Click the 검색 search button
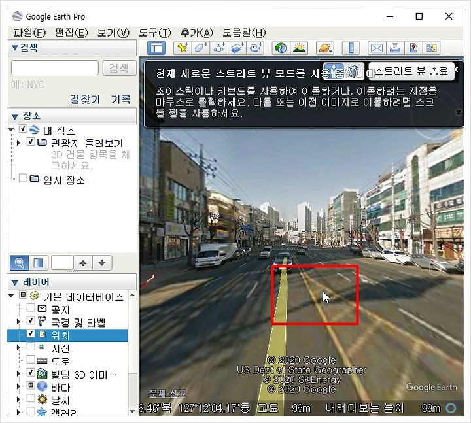The height and width of the screenshot is (423, 471). pos(119,68)
